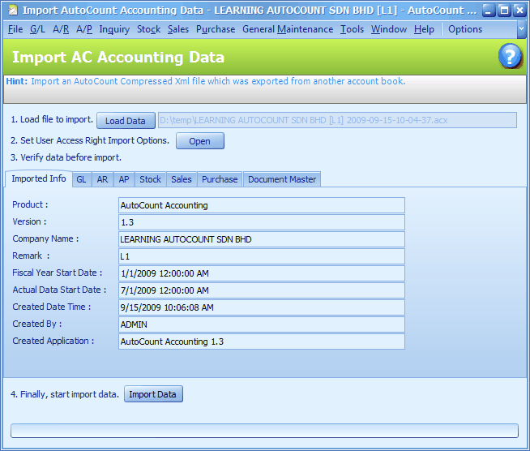Screen dimensions: 530x451
Task: Click Open for User Access Right options
Action: [200, 141]
